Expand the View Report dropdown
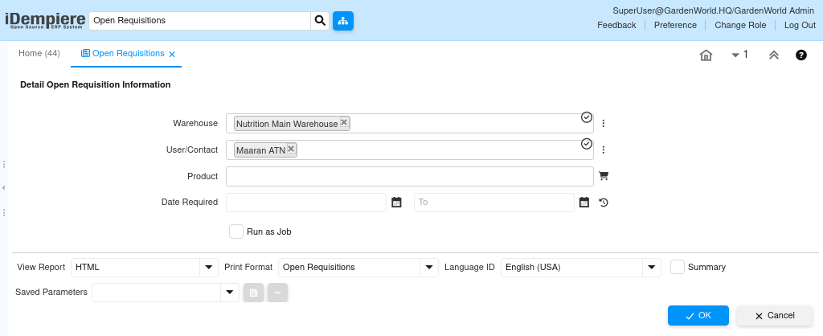823x336 pixels. pyautogui.click(x=209, y=267)
